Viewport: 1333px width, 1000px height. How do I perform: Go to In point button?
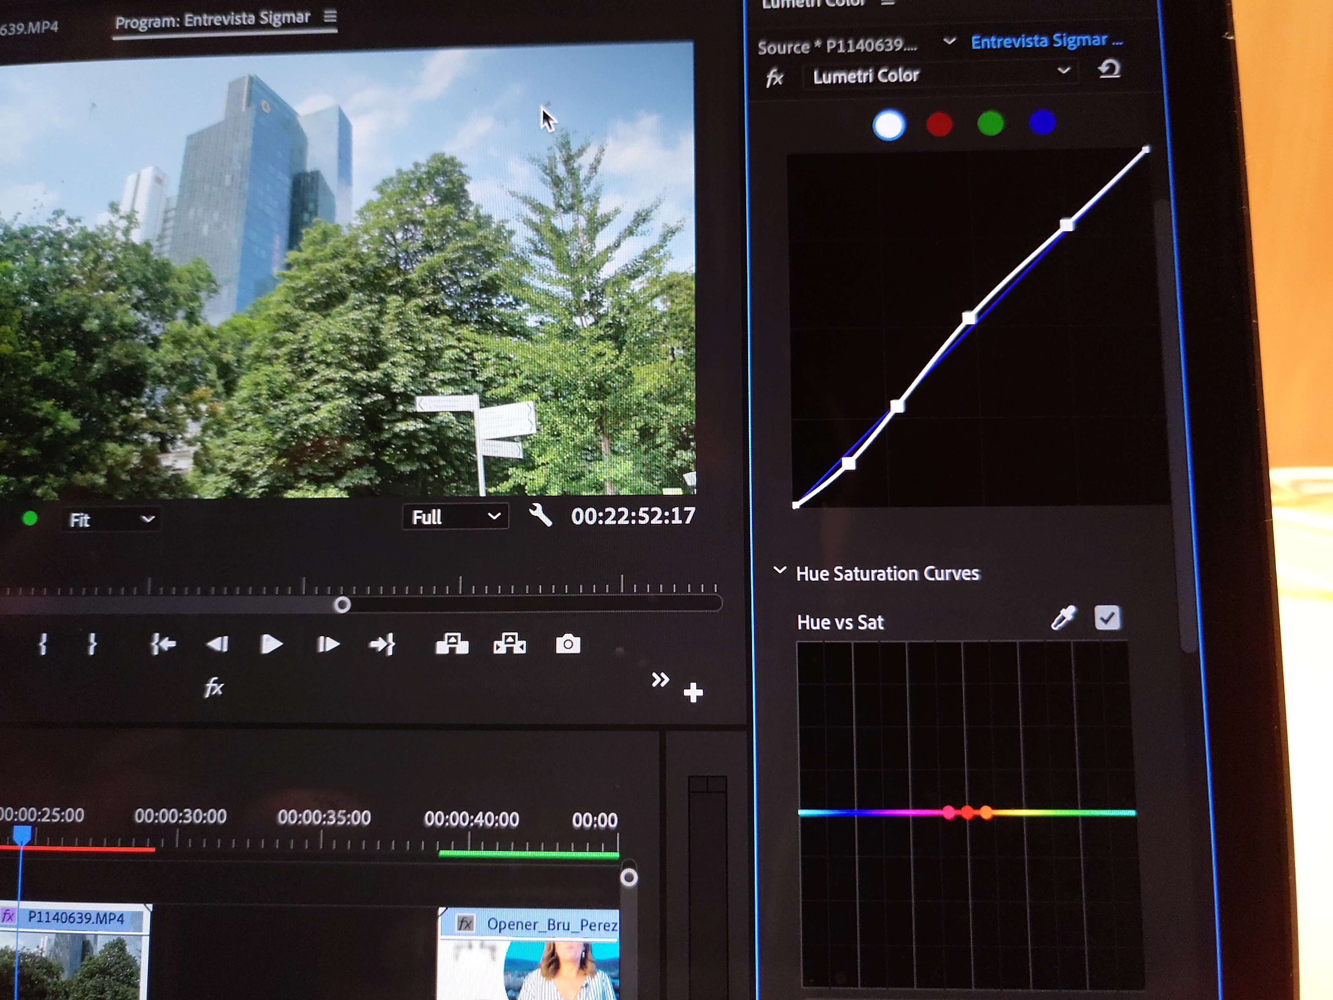[163, 644]
